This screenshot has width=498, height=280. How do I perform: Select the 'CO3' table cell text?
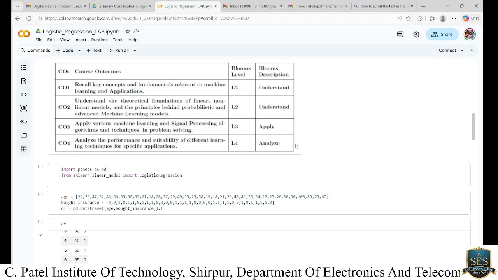point(64,127)
